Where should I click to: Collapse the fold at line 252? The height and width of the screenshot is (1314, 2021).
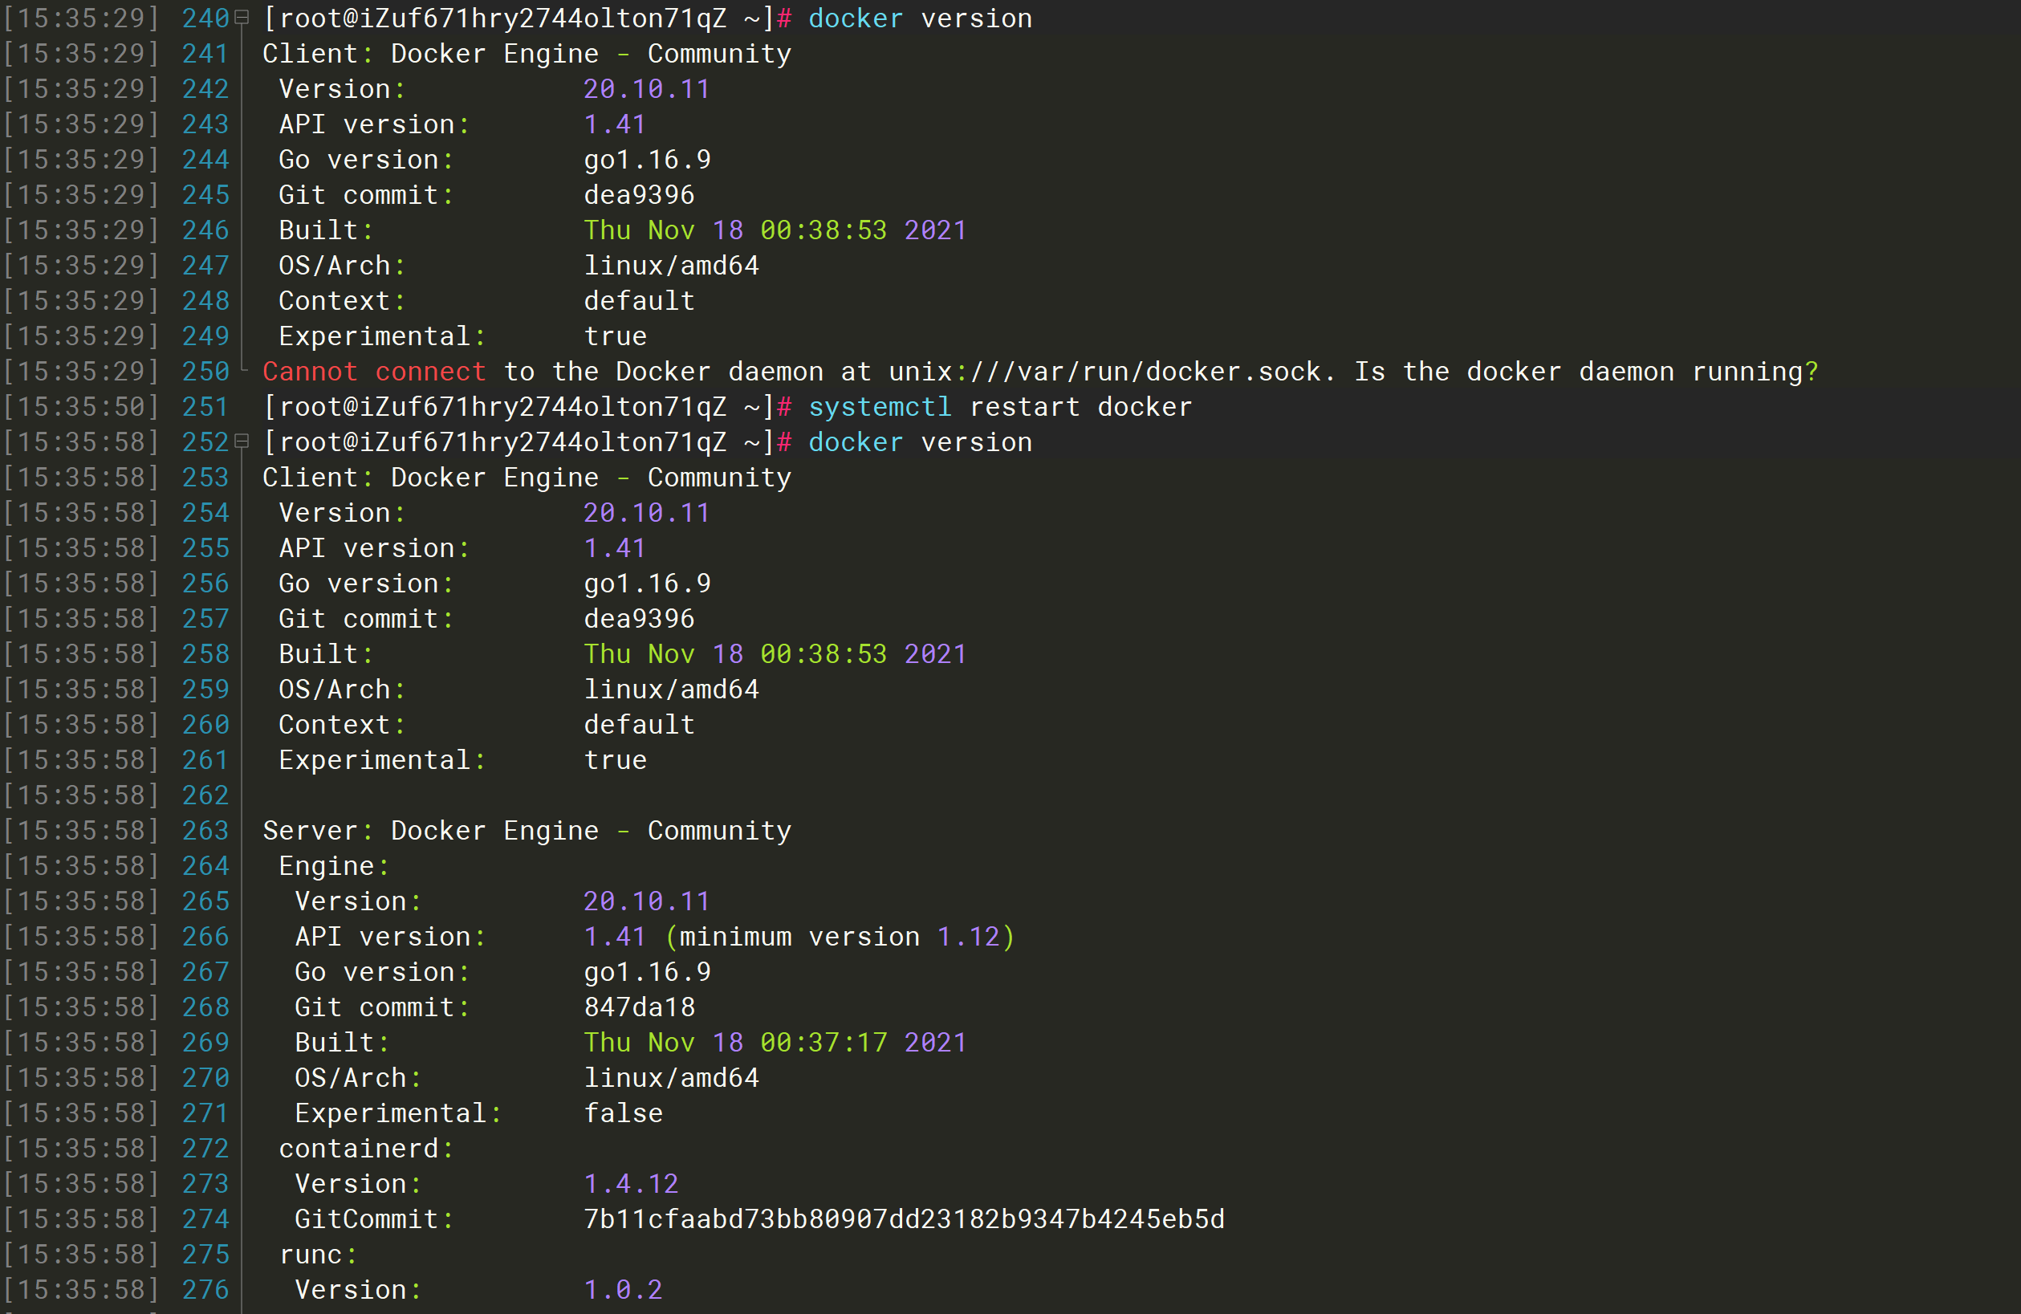(242, 441)
